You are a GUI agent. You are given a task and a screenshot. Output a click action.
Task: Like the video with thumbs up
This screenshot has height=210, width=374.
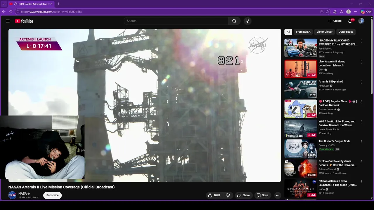point(214,195)
